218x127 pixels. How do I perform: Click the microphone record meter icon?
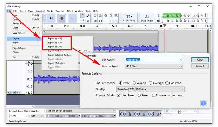tap(159, 16)
